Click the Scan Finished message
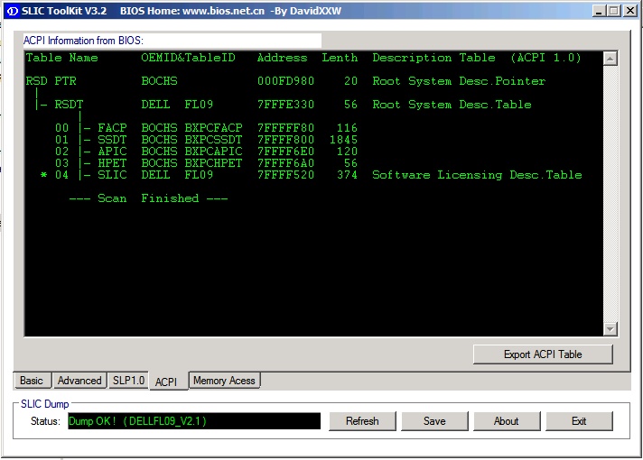The image size is (643, 460). click(148, 198)
